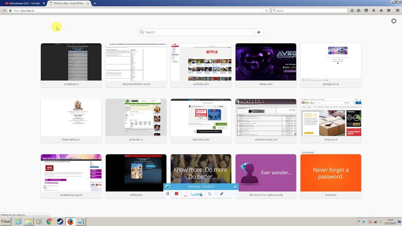Open the ukispcourtorders.co.uk tile

tap(136, 65)
